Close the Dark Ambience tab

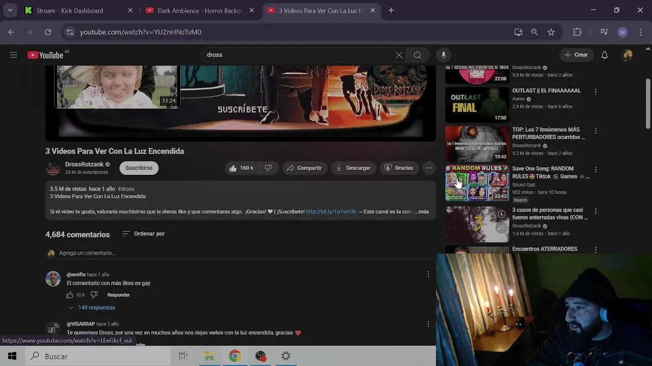tap(252, 10)
